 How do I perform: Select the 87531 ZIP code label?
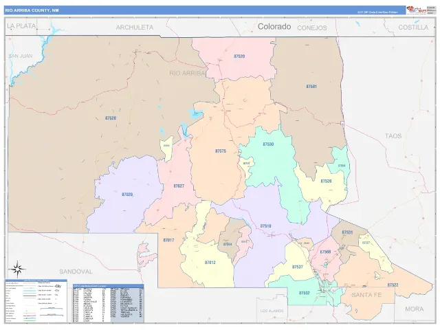pos(347,232)
